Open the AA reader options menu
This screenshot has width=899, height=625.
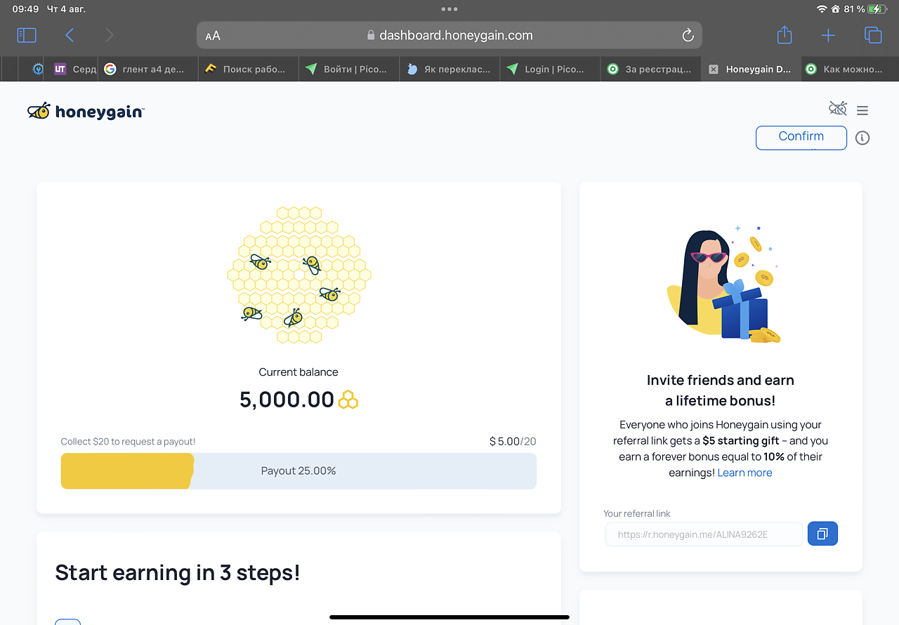pos(213,36)
